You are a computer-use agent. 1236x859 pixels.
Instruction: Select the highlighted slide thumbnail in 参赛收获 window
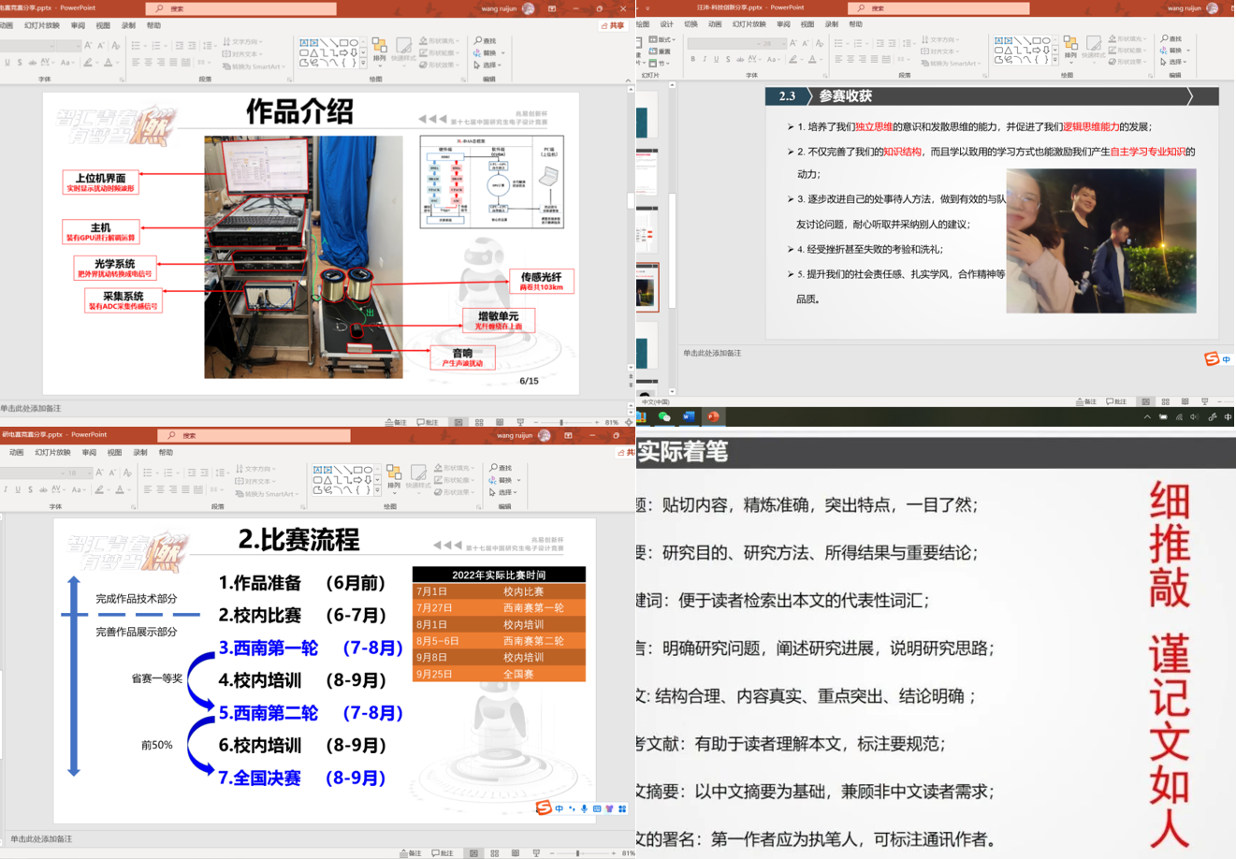(647, 287)
